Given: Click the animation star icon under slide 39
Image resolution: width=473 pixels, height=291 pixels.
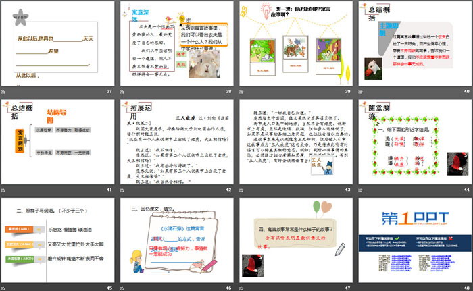Looking at the screenshot, I should [x=241, y=92].
